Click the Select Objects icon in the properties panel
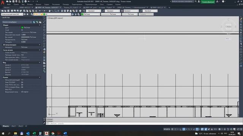Screen dimensions: 243x136 click(37, 22)
